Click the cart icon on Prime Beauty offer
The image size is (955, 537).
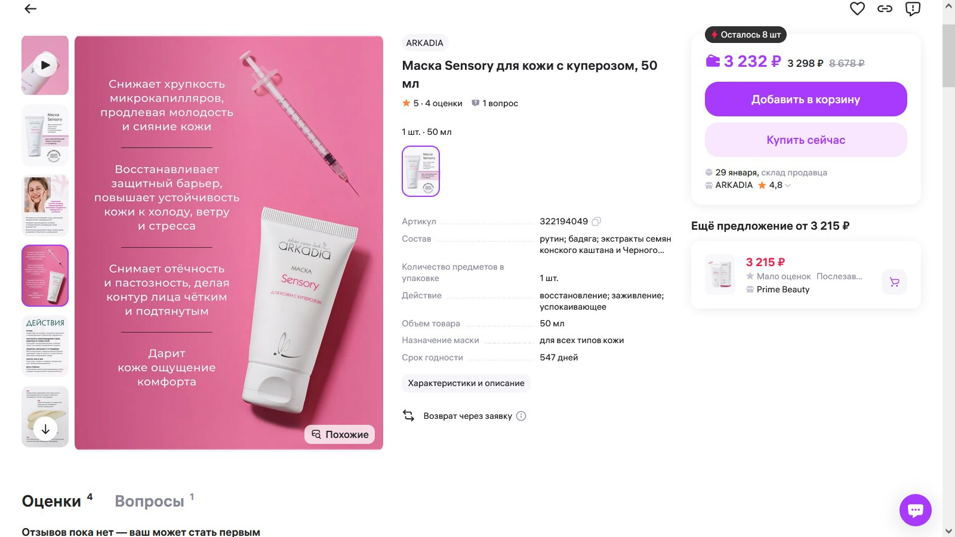894,282
